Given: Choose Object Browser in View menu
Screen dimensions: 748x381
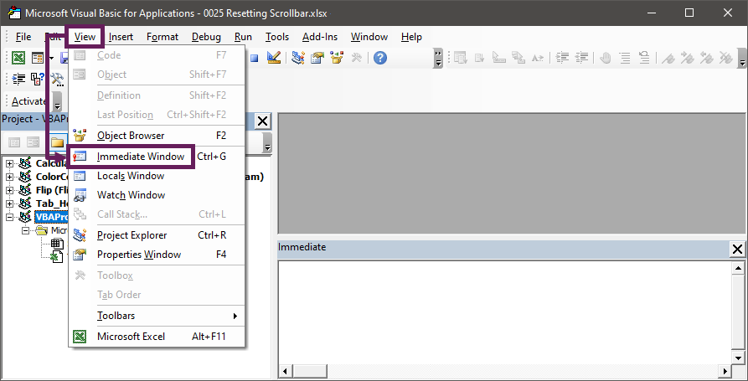Looking at the screenshot, I should [157, 136].
